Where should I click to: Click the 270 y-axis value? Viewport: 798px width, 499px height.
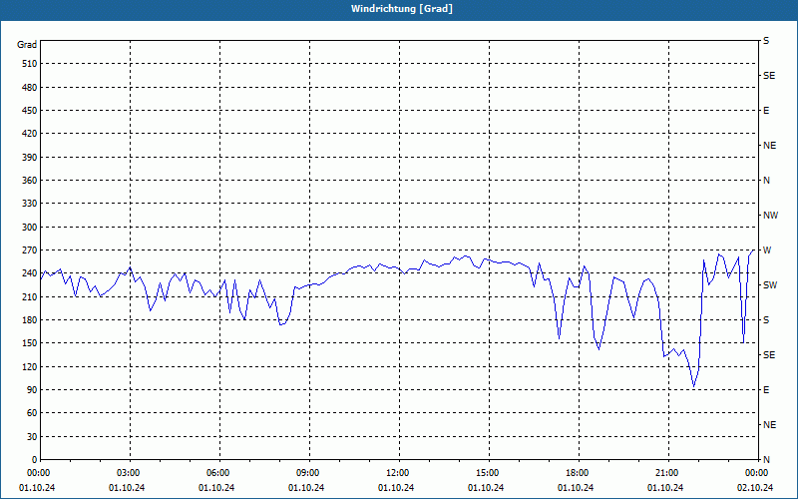(30, 250)
